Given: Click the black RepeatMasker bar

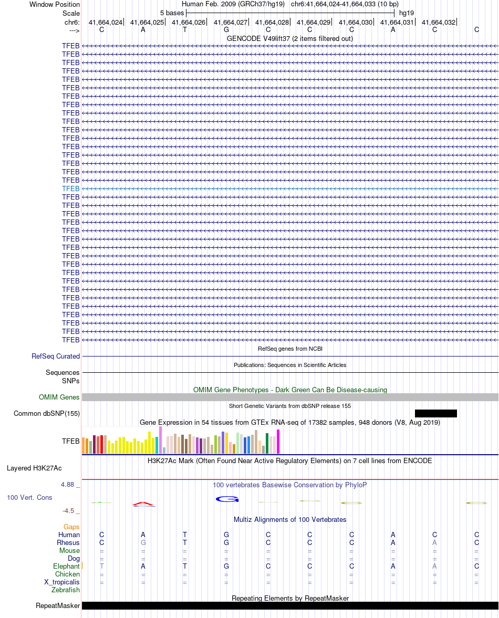Looking at the screenshot, I should 290,605.
